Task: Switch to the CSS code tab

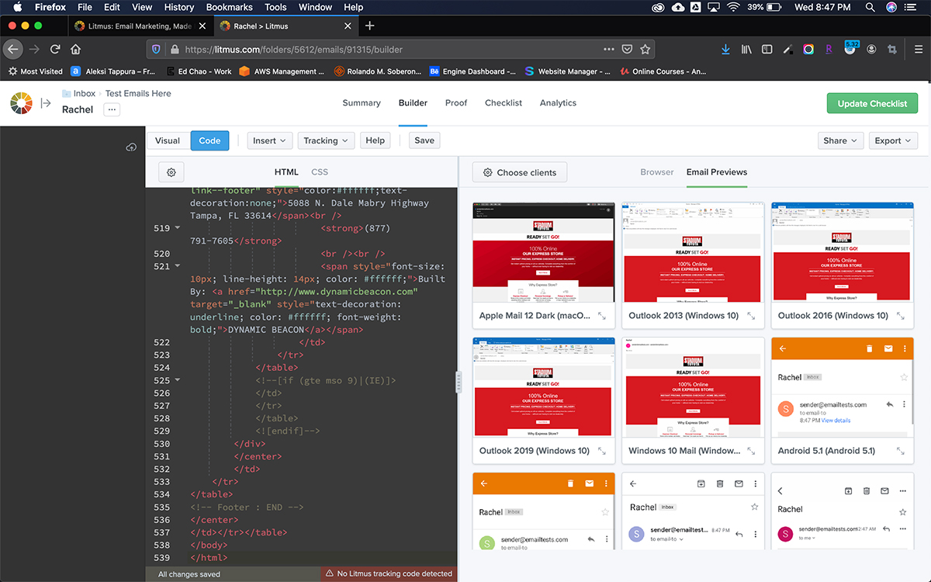Action: tap(320, 172)
